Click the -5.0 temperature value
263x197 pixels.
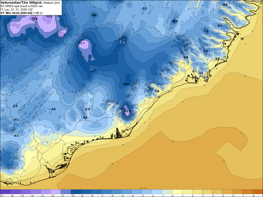click(x=15, y=106)
